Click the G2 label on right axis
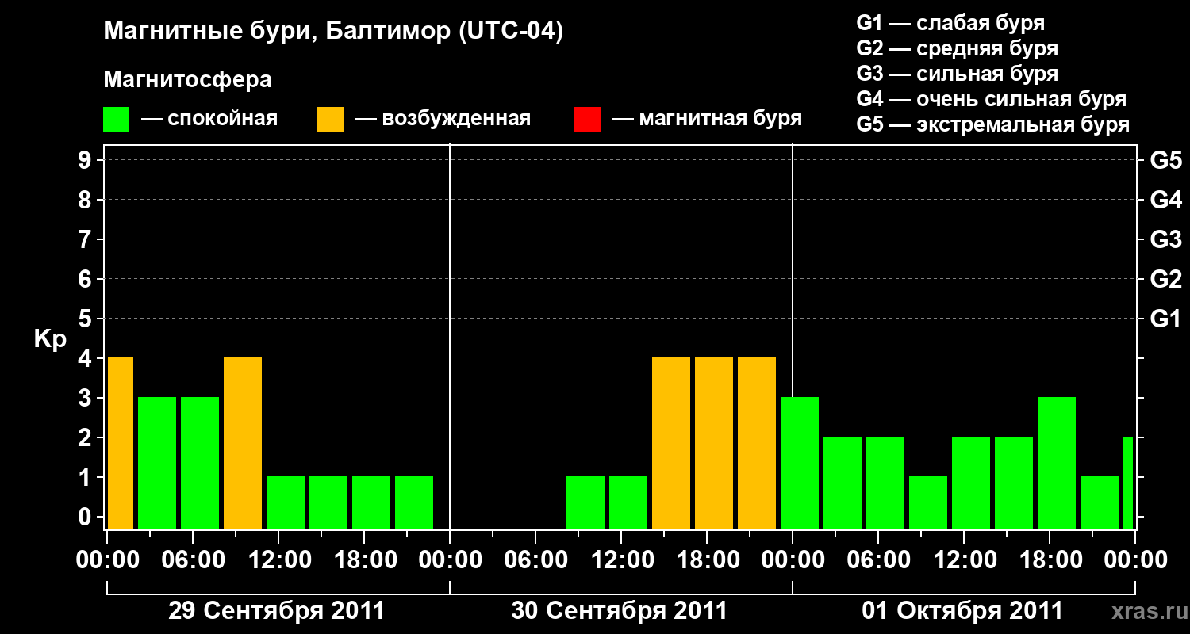 click(1166, 279)
